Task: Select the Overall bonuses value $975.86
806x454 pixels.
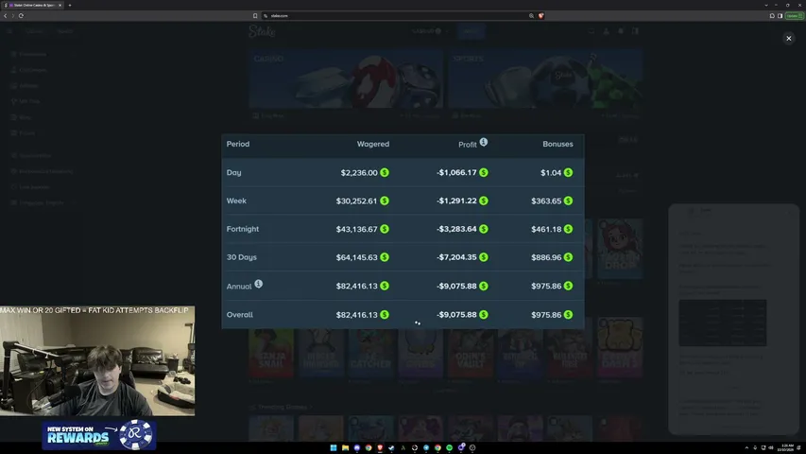Action: [x=546, y=315]
